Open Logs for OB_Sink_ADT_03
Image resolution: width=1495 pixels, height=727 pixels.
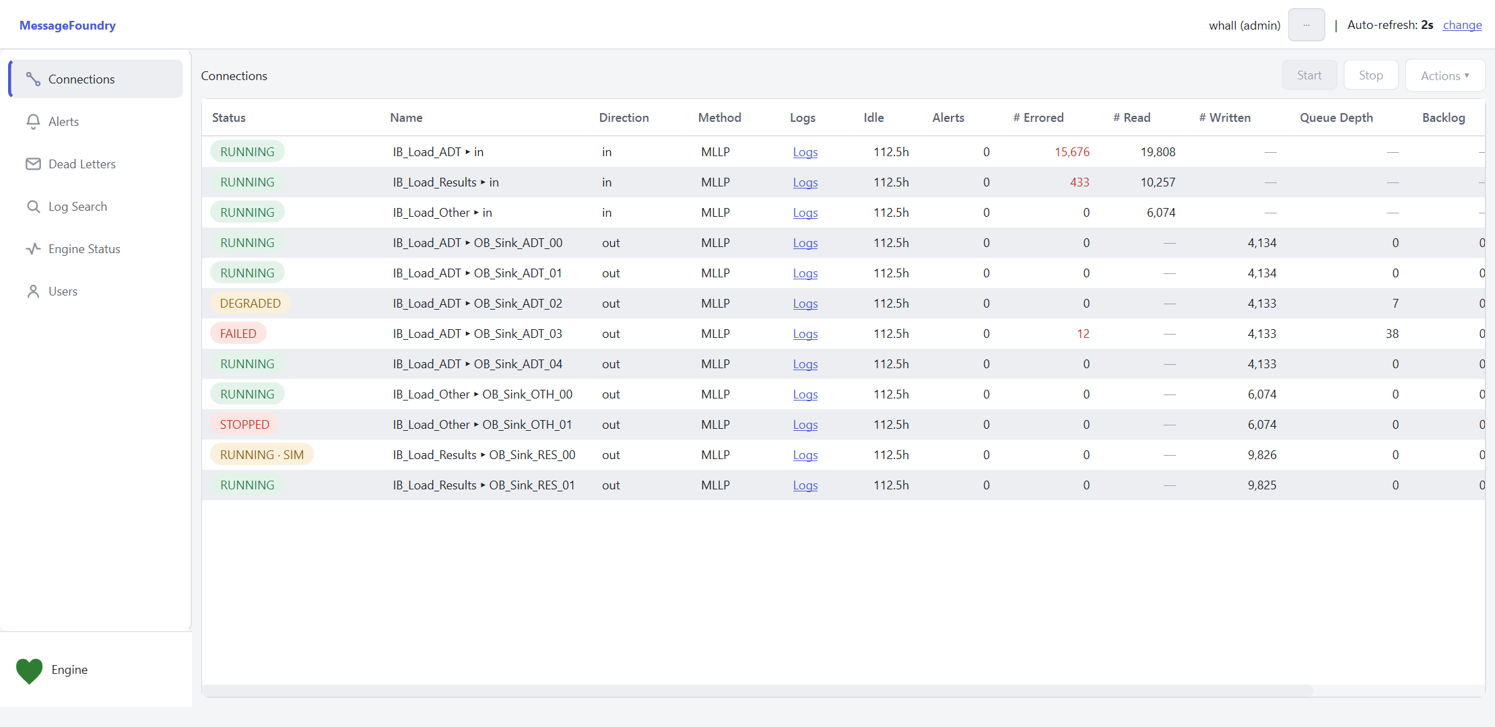805,334
